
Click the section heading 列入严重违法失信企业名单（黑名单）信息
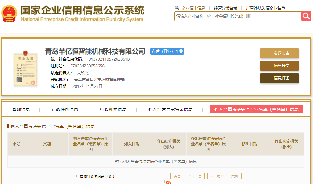click(52, 126)
